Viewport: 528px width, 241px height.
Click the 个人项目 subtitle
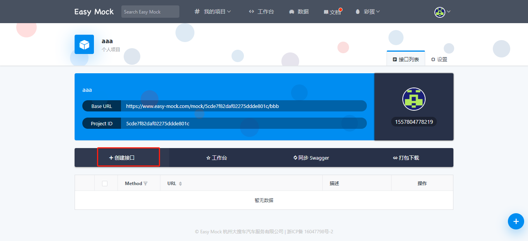click(111, 50)
